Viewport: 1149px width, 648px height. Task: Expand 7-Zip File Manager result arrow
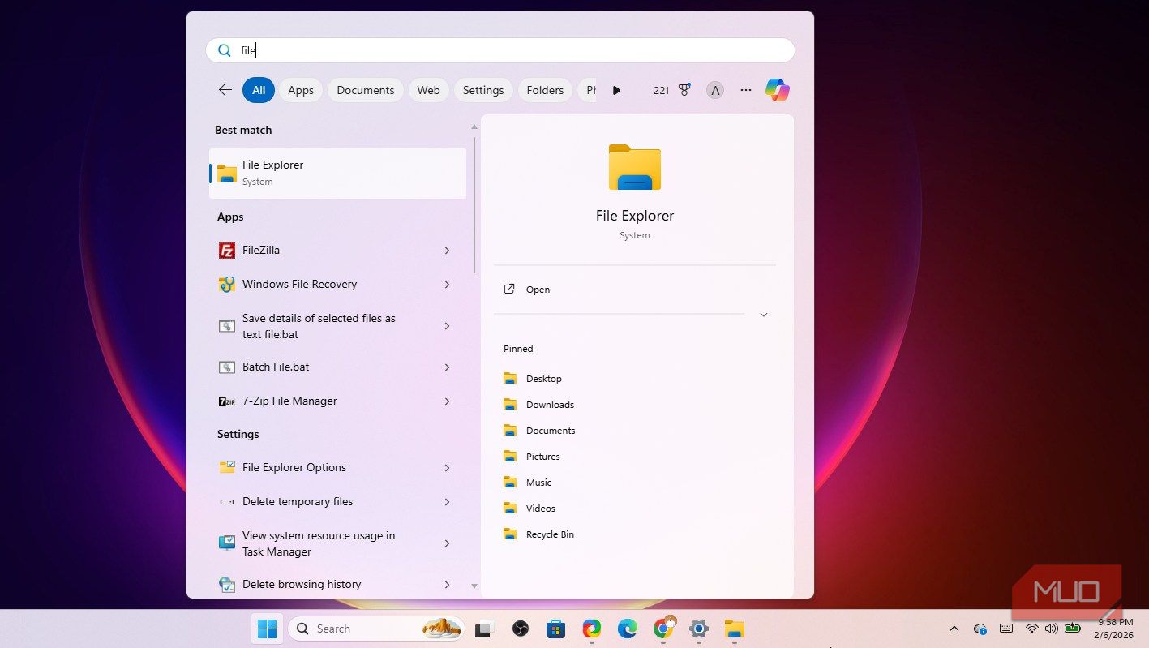[447, 401]
